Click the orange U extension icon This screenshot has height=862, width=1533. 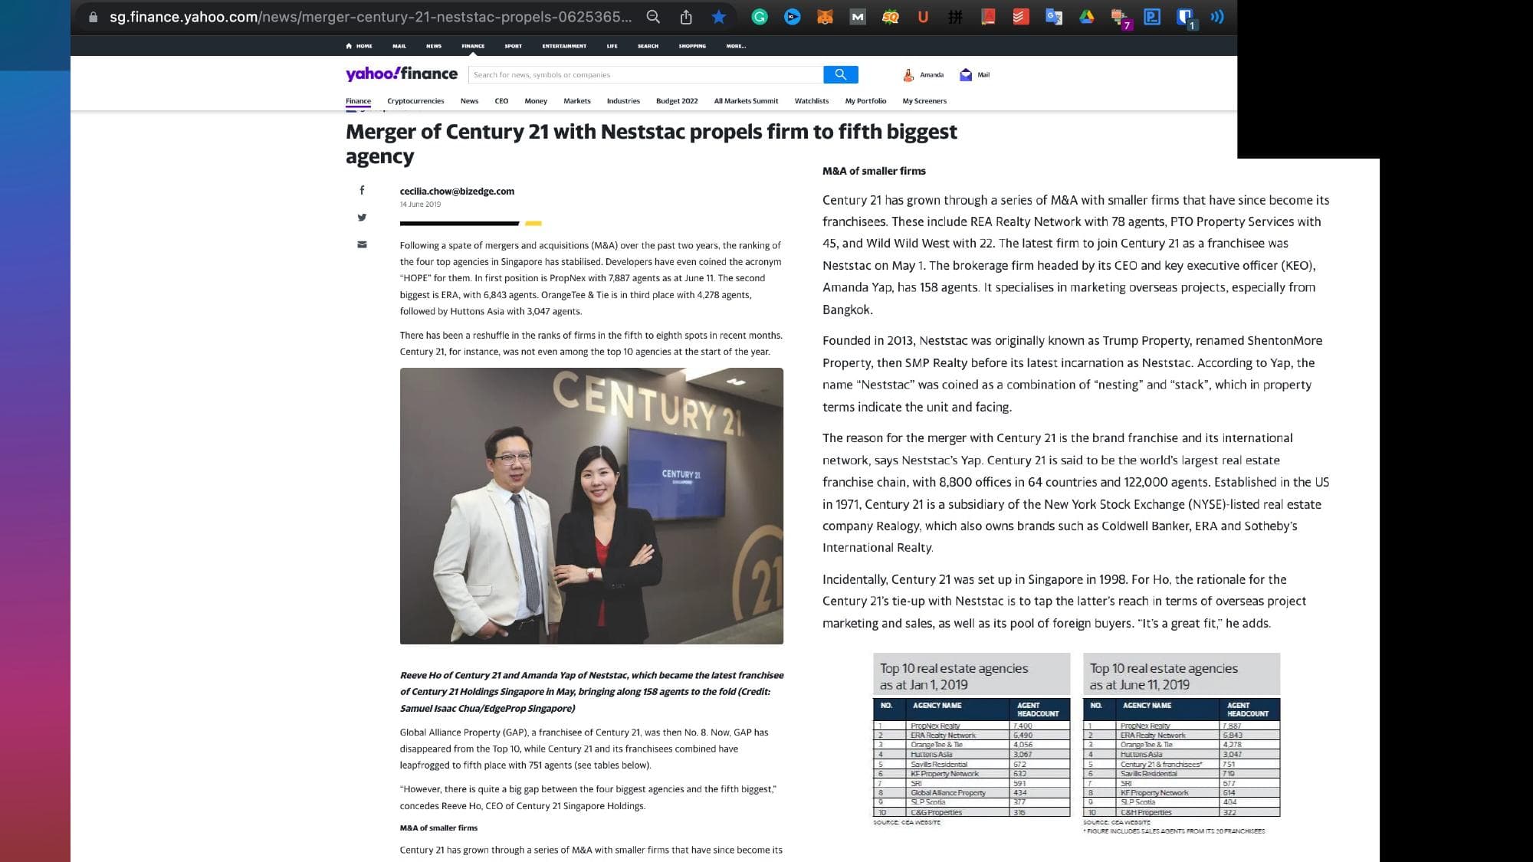[x=923, y=17]
